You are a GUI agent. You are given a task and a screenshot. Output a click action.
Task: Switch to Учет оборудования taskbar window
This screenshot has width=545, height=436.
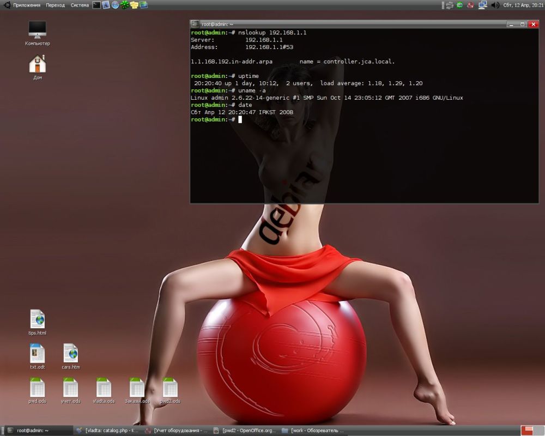click(x=177, y=431)
